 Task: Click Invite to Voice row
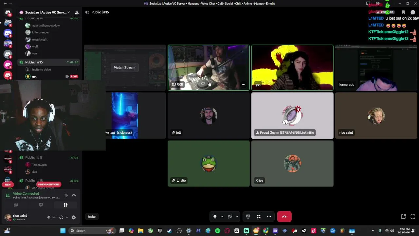52,69
